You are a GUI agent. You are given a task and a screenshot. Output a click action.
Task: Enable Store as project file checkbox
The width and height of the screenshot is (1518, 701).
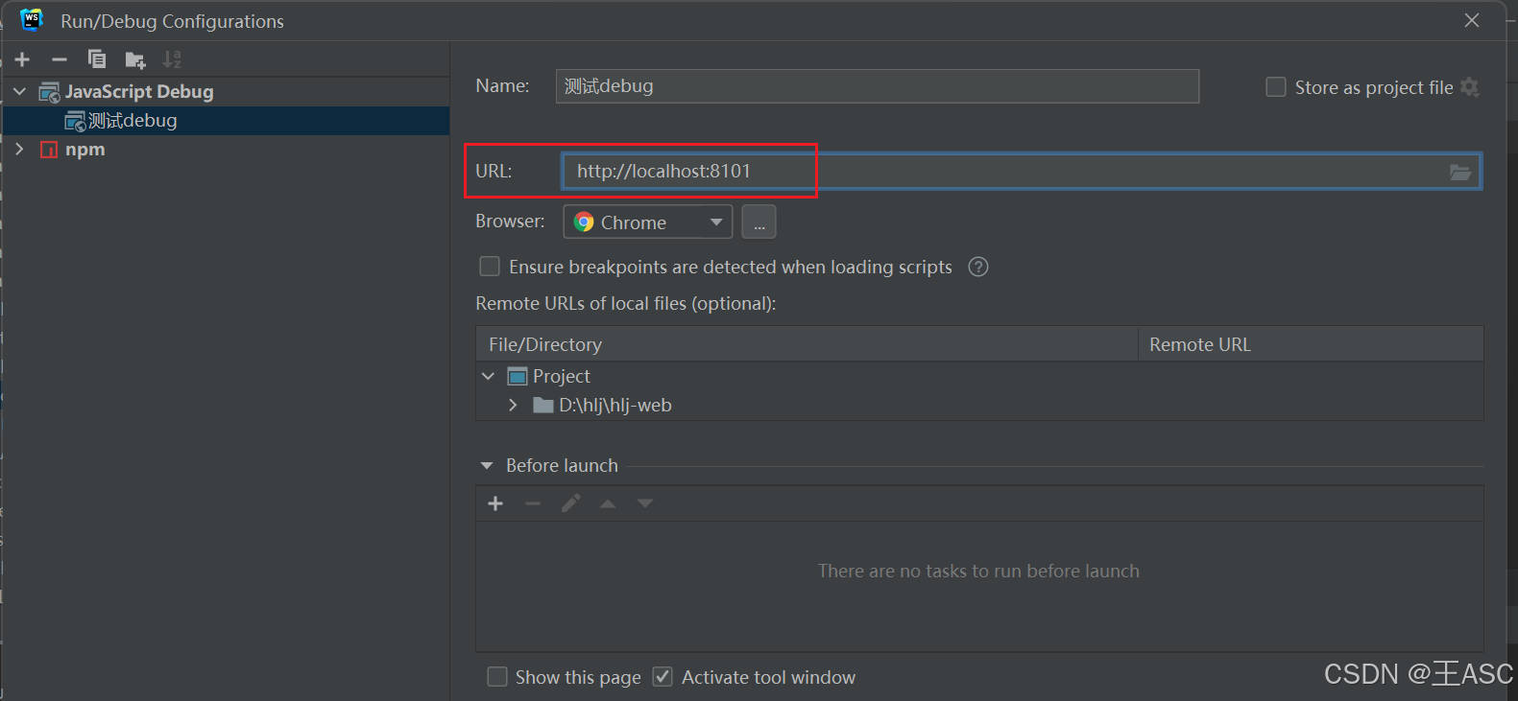tap(1276, 87)
